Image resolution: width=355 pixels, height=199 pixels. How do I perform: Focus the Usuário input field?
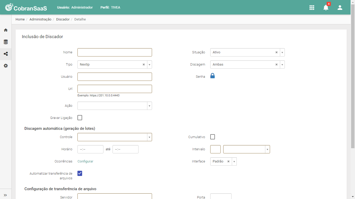pos(115,77)
